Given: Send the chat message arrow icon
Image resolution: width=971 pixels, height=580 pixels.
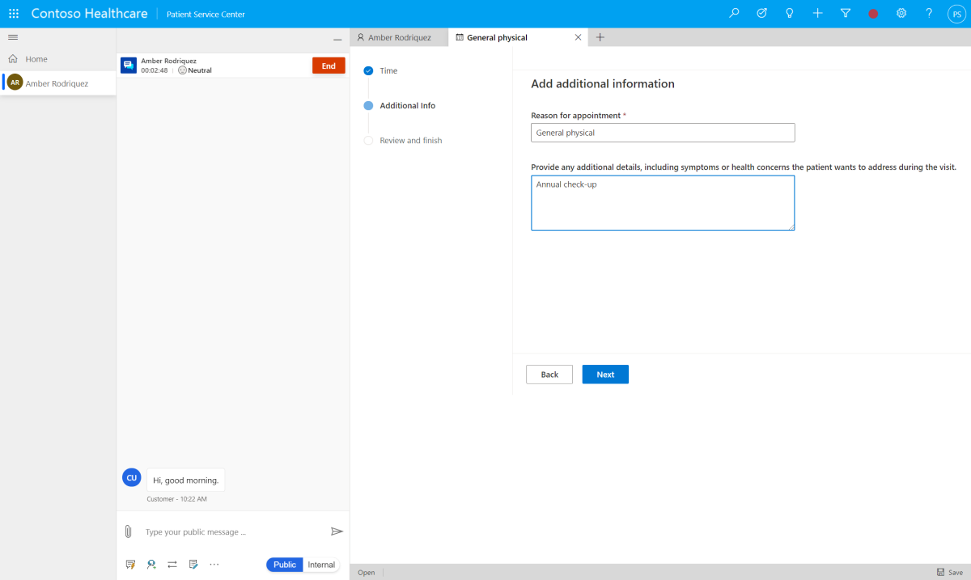Looking at the screenshot, I should (x=337, y=531).
